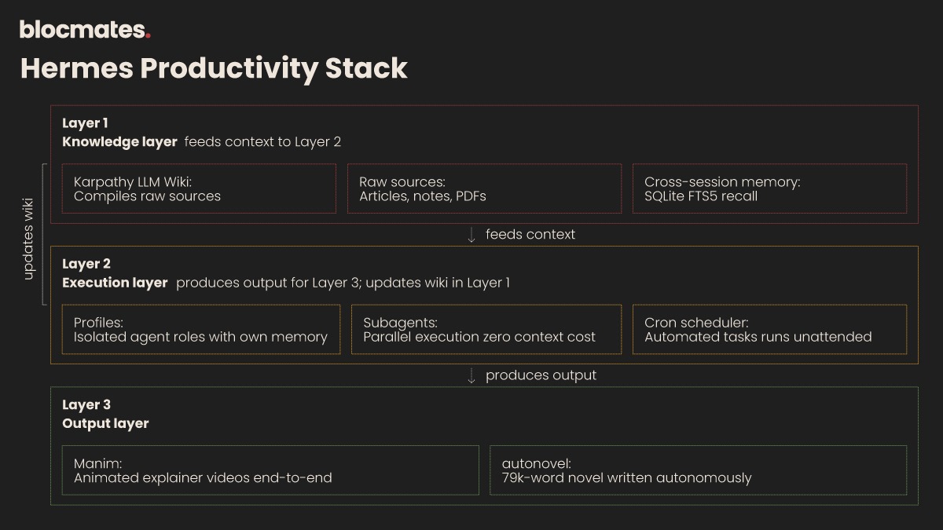943x530 pixels.
Task: Open the Cross-session memory box
Action: click(769, 188)
